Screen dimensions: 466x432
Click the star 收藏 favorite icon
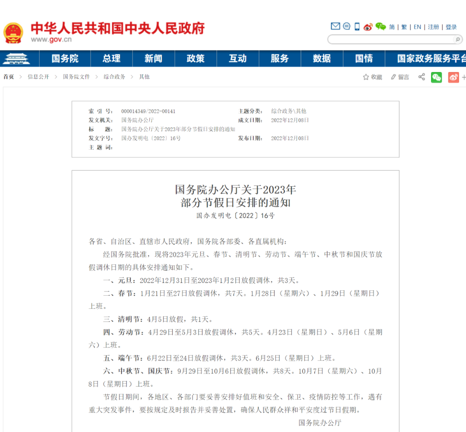tap(366, 77)
